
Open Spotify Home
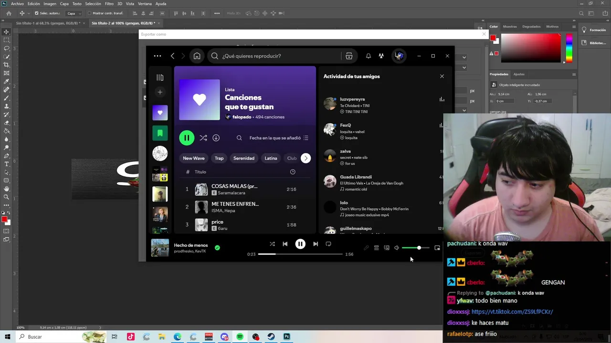(197, 56)
